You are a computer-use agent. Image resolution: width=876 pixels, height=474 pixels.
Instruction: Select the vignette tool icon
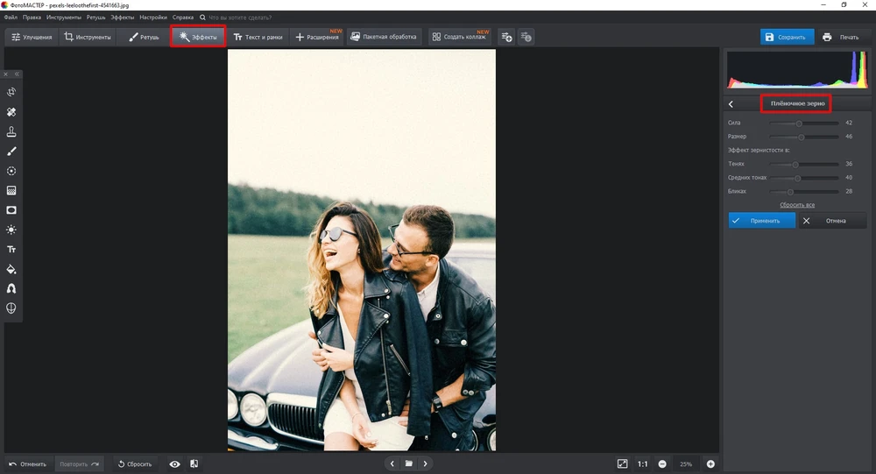[x=11, y=210]
